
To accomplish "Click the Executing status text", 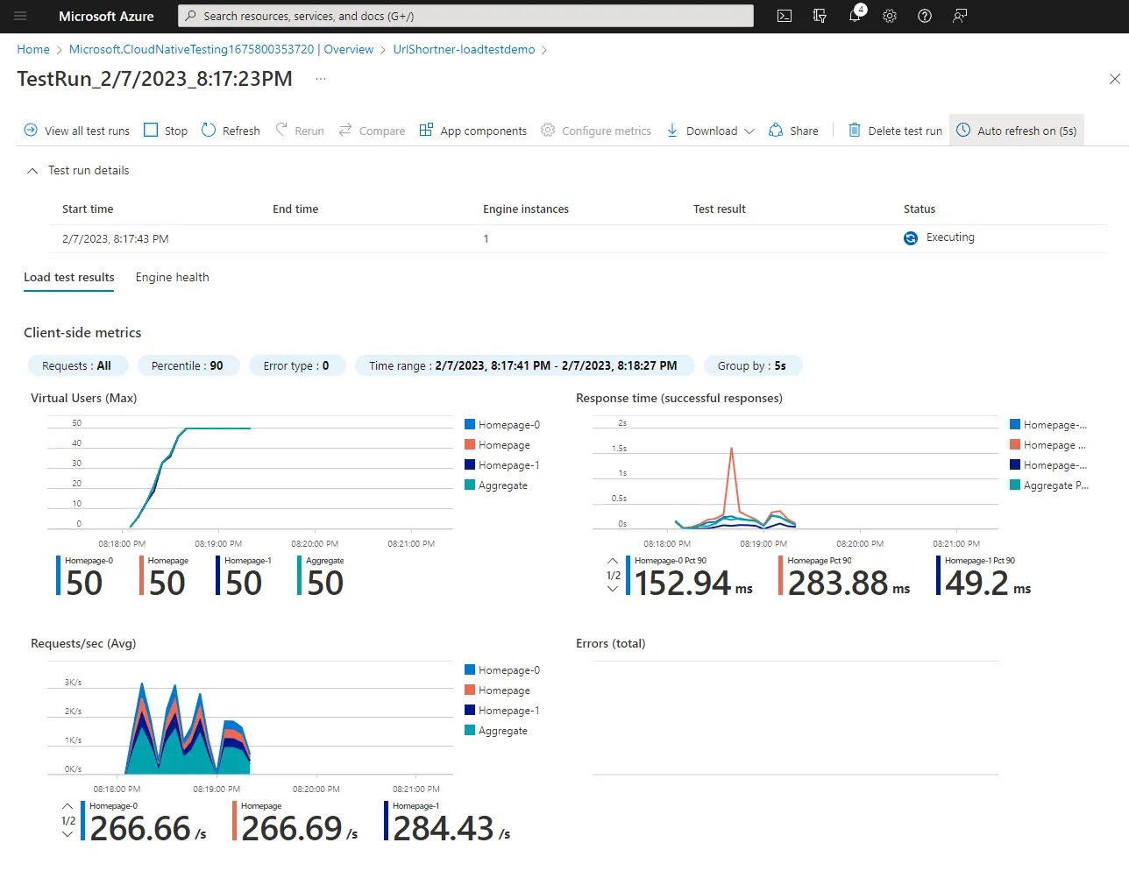I will pos(950,237).
